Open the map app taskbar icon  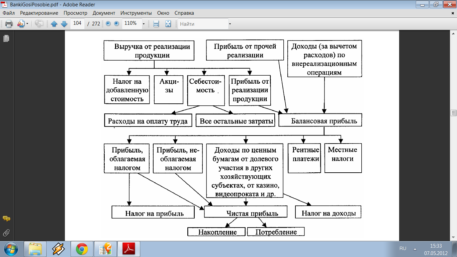(x=105, y=249)
